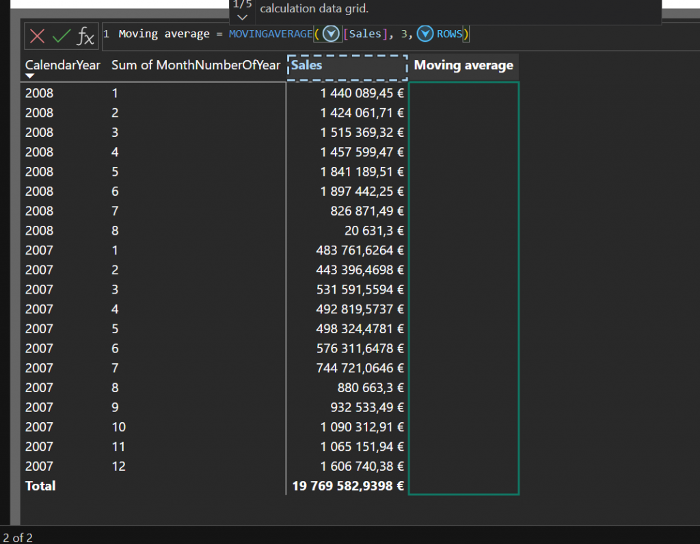The height and width of the screenshot is (544, 700).
Task: Select the Moving average column header
Action: (x=463, y=66)
